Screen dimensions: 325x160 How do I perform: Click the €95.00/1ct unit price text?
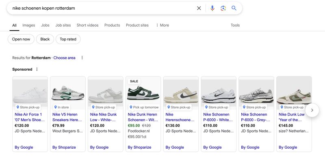pos(137,137)
